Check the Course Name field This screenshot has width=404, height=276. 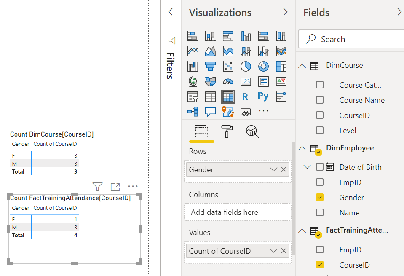pyautogui.click(x=320, y=100)
